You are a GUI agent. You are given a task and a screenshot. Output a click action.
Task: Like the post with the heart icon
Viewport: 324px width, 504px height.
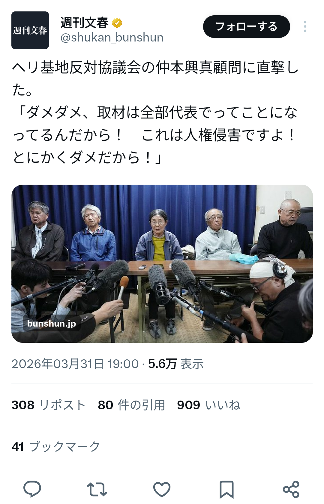[x=162, y=489]
